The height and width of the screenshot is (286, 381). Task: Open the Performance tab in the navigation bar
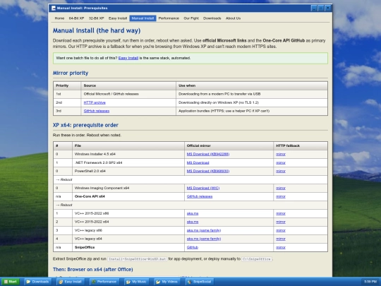coord(169,18)
